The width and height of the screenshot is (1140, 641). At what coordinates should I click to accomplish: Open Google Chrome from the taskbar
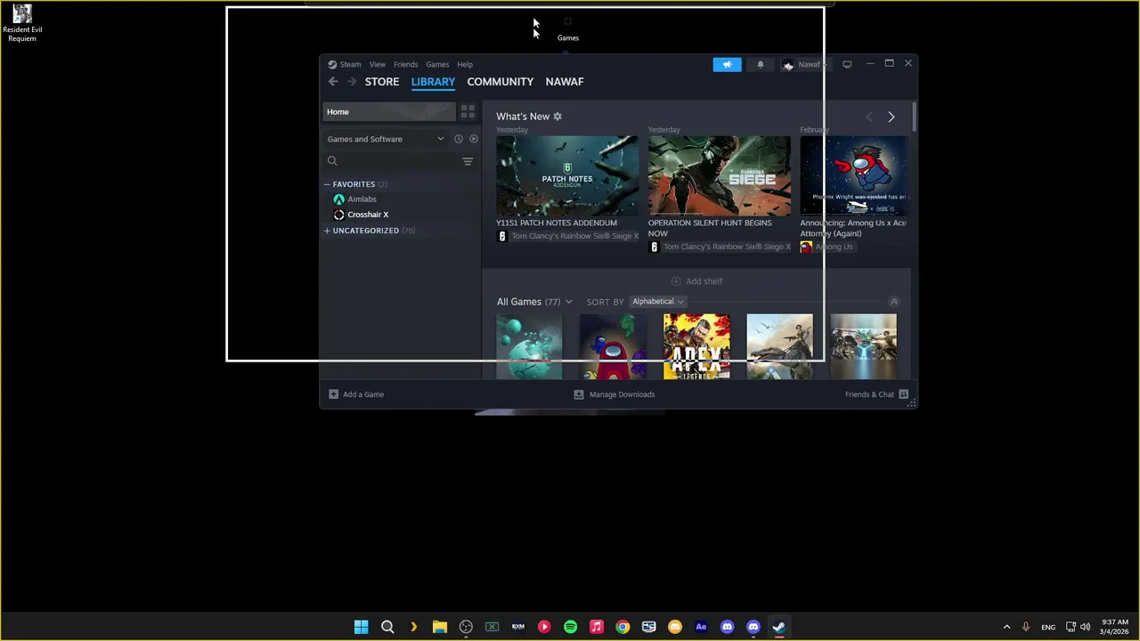point(623,627)
